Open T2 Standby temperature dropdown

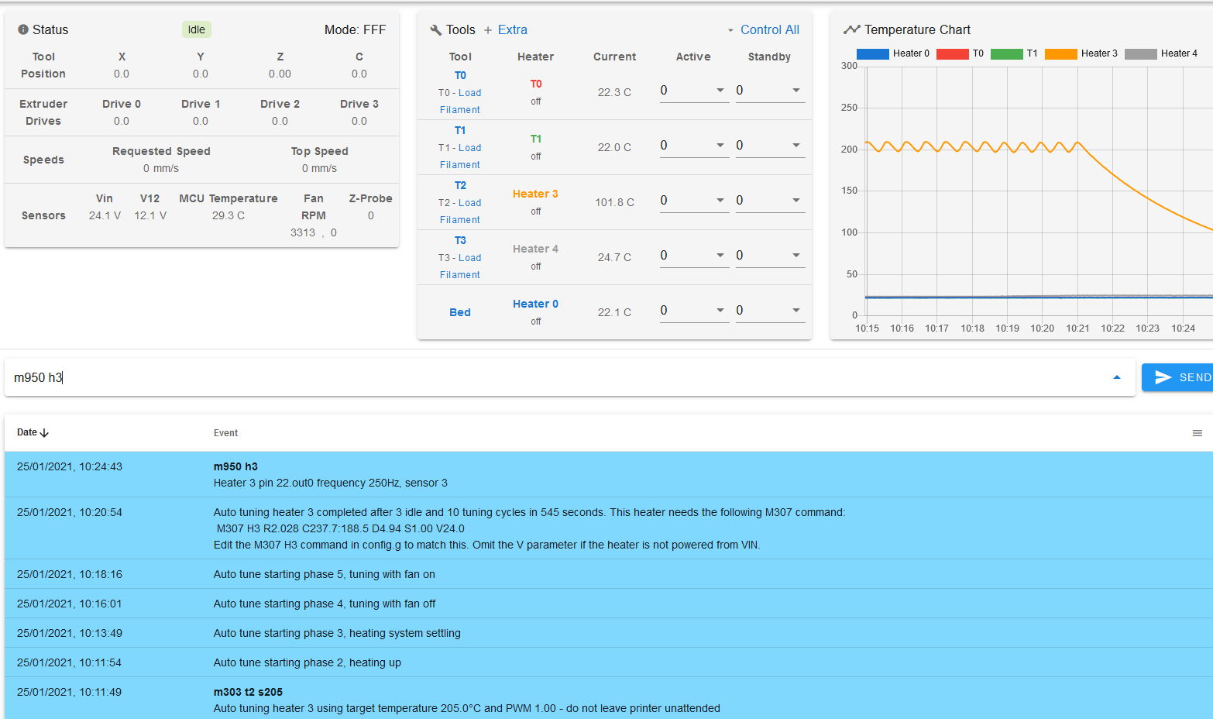pos(796,201)
